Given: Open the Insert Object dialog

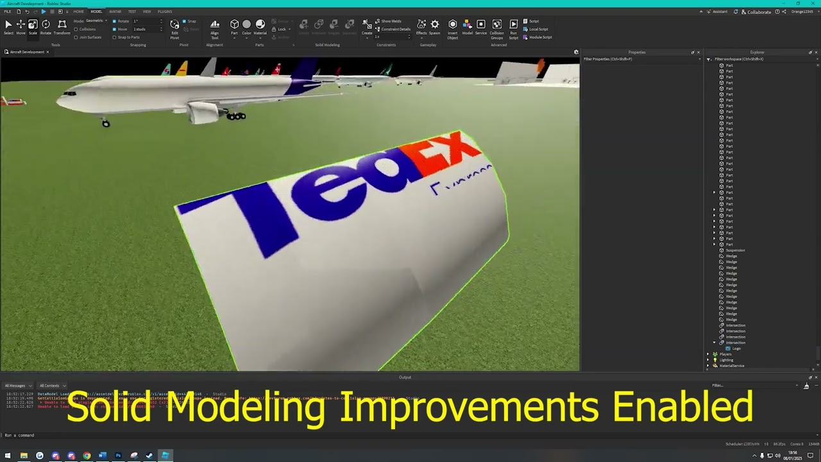Looking at the screenshot, I should point(453,29).
